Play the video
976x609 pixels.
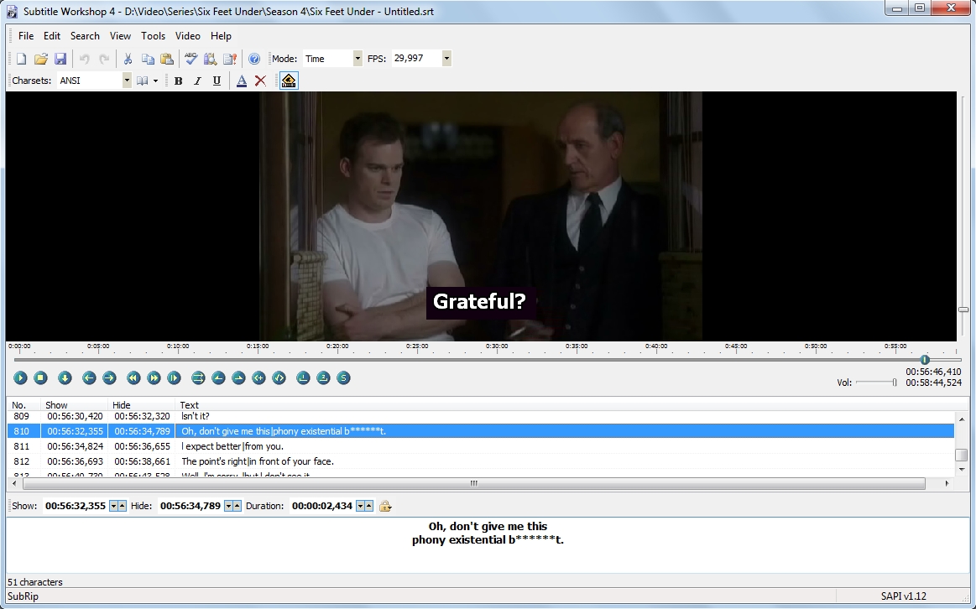pyautogui.click(x=20, y=377)
